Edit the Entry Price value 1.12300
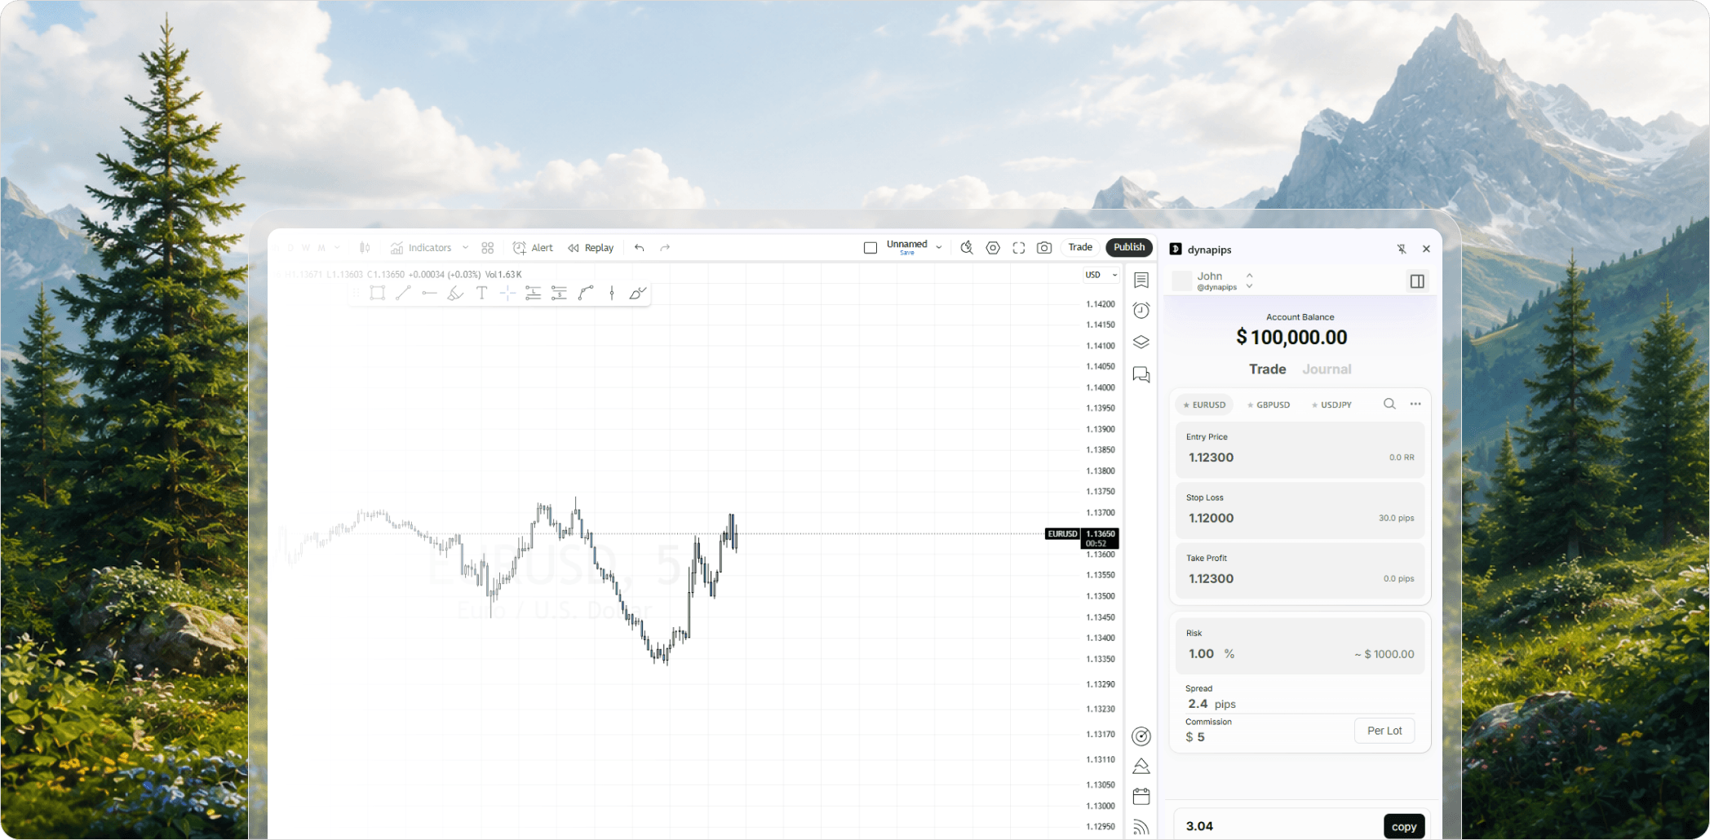Image resolution: width=1710 pixels, height=840 pixels. [x=1211, y=458]
